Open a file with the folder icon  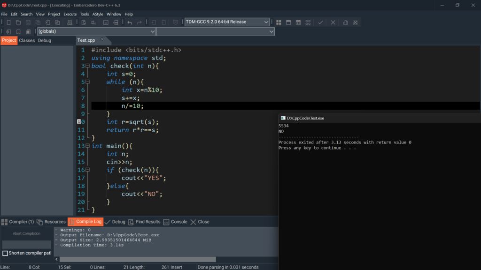(18, 22)
